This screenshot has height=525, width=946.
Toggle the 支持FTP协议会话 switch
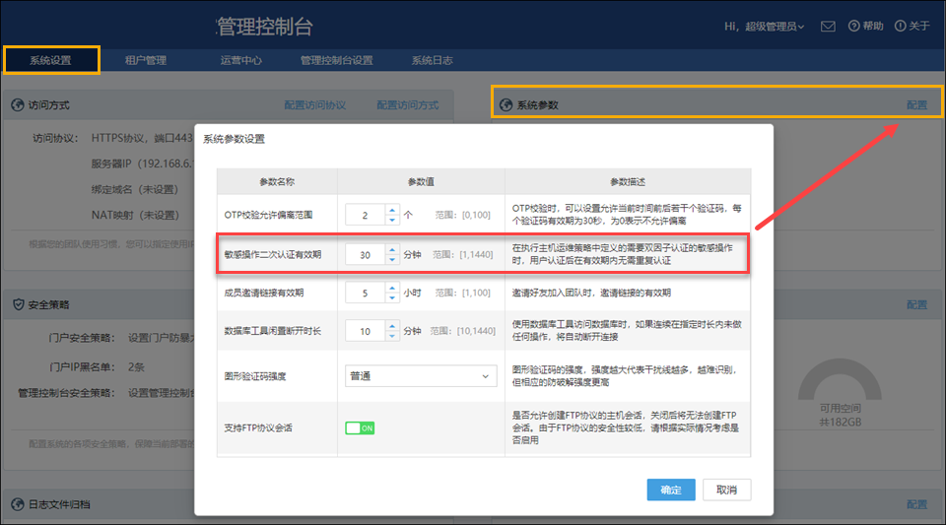click(x=360, y=427)
